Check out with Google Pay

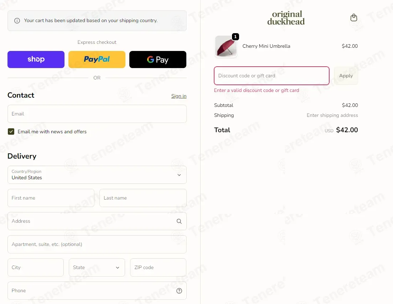coord(157,60)
